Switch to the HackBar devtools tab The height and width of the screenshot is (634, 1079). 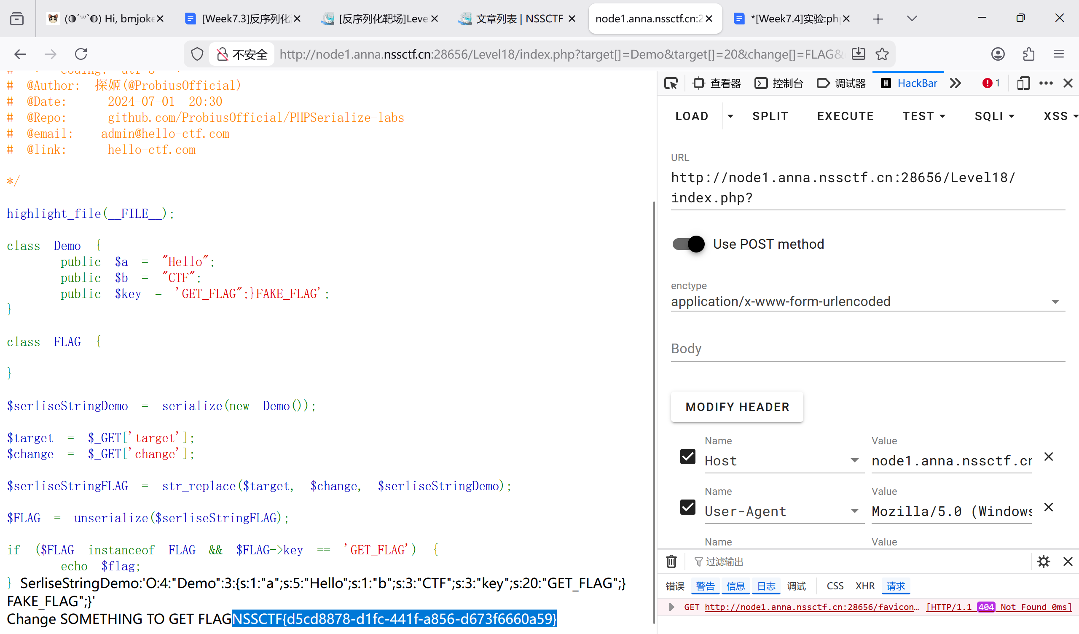pyautogui.click(x=910, y=83)
